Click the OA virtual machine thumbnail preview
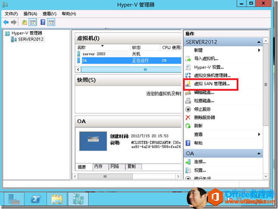The image size is (278, 209). [x=93, y=141]
